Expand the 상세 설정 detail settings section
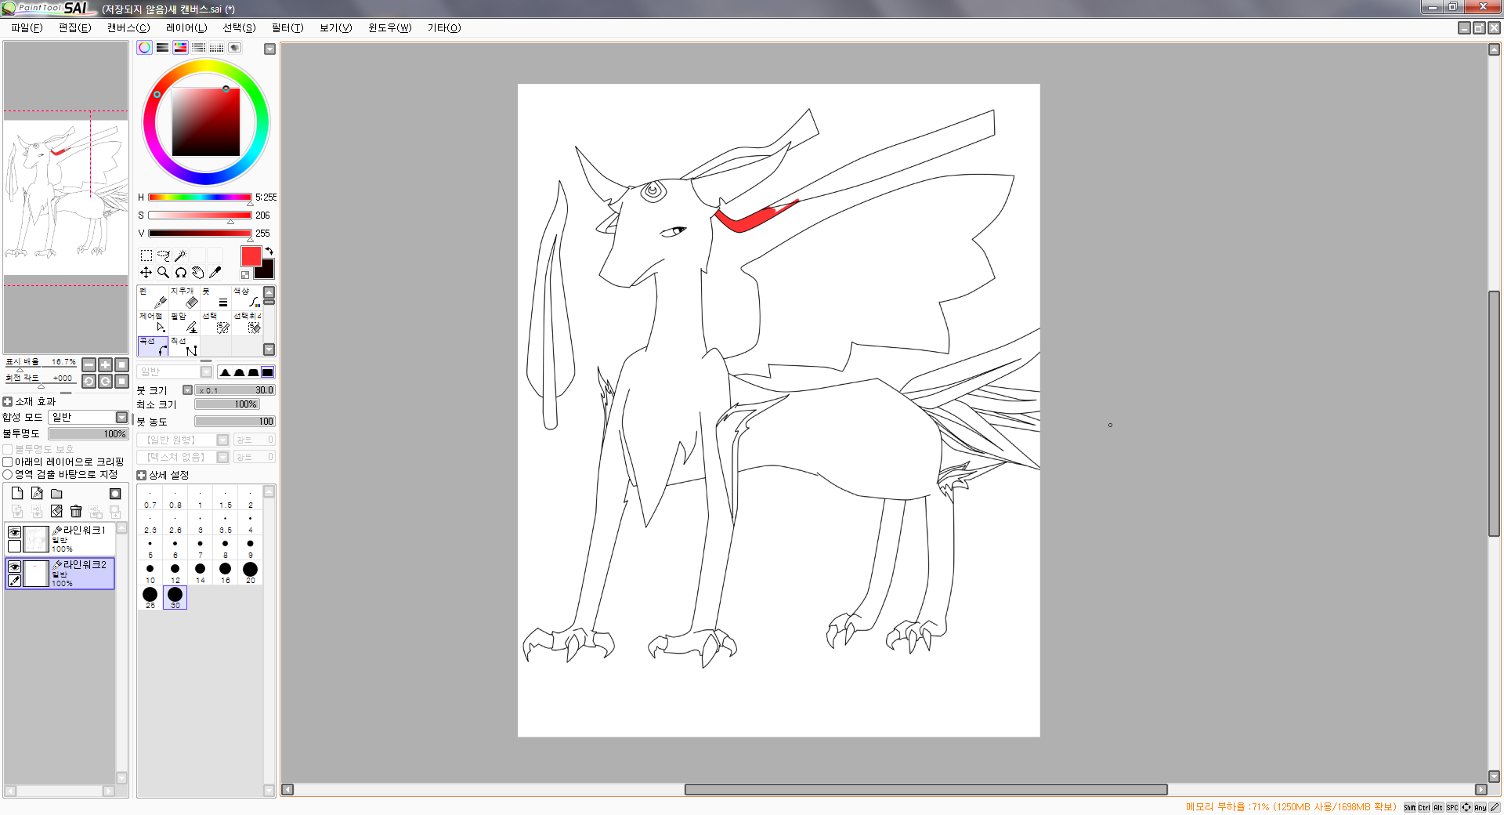1504x815 pixels. click(x=142, y=476)
